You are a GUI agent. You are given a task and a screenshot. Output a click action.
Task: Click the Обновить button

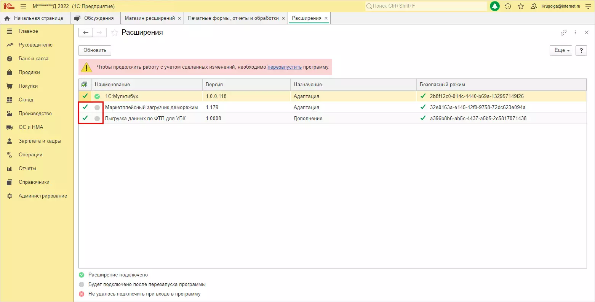pos(95,50)
